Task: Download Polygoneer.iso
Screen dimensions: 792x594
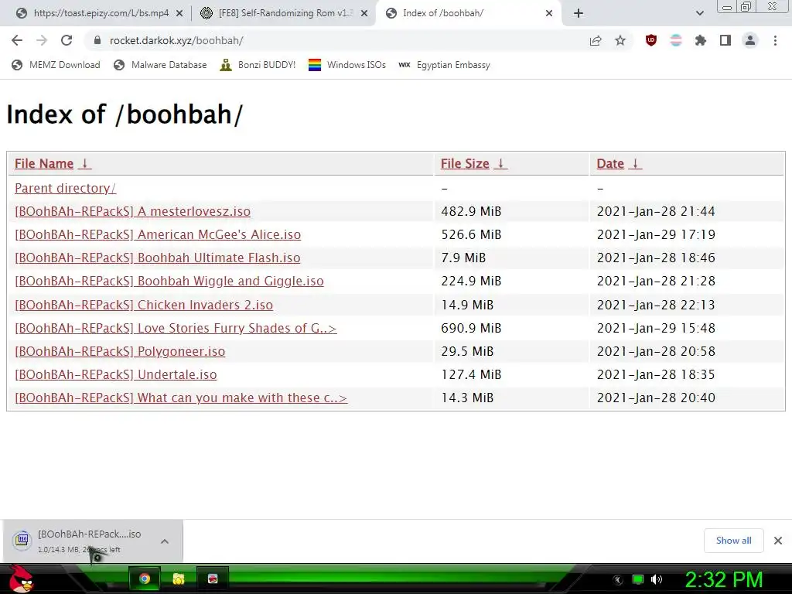Action: [120, 351]
